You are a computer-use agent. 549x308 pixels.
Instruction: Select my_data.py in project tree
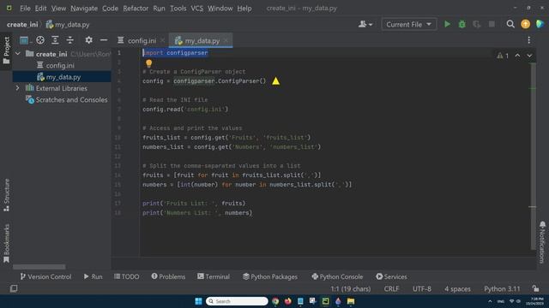[x=63, y=77]
